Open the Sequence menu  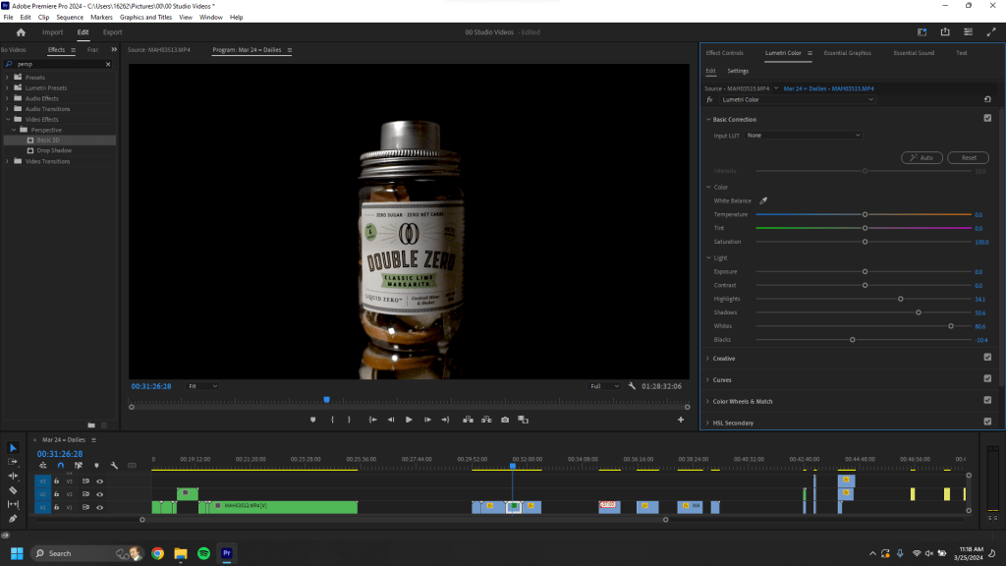click(70, 17)
